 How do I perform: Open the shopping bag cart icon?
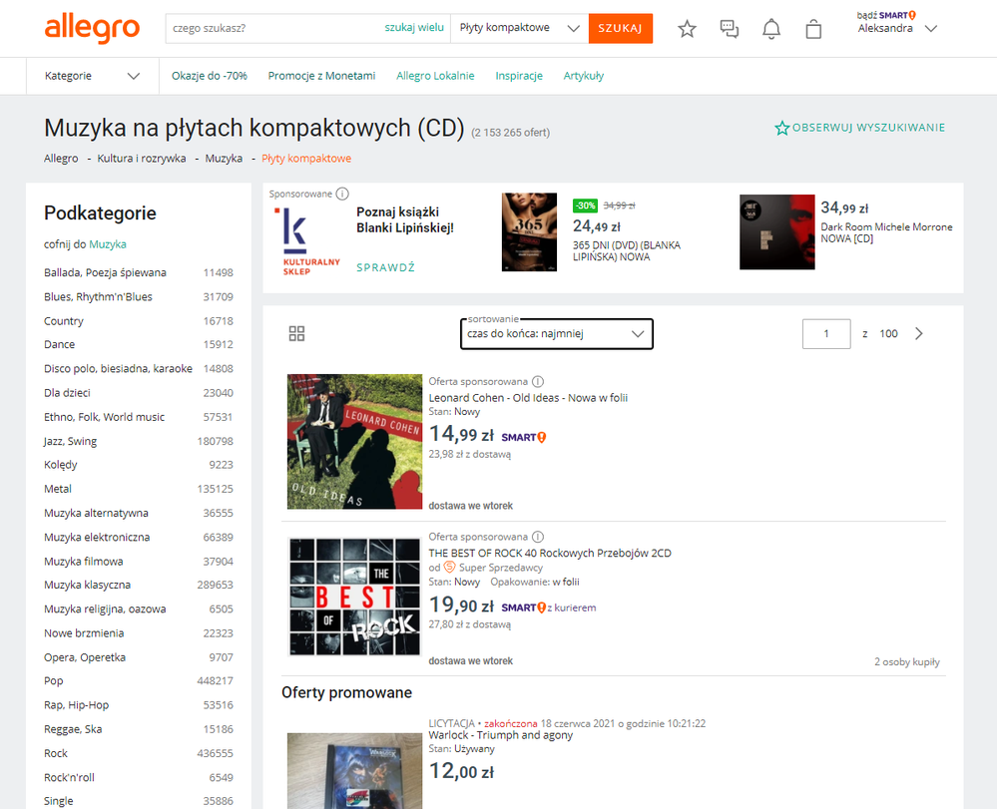(x=813, y=29)
